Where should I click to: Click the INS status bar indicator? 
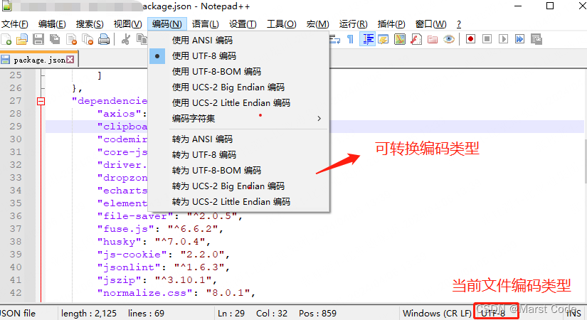tap(574, 314)
